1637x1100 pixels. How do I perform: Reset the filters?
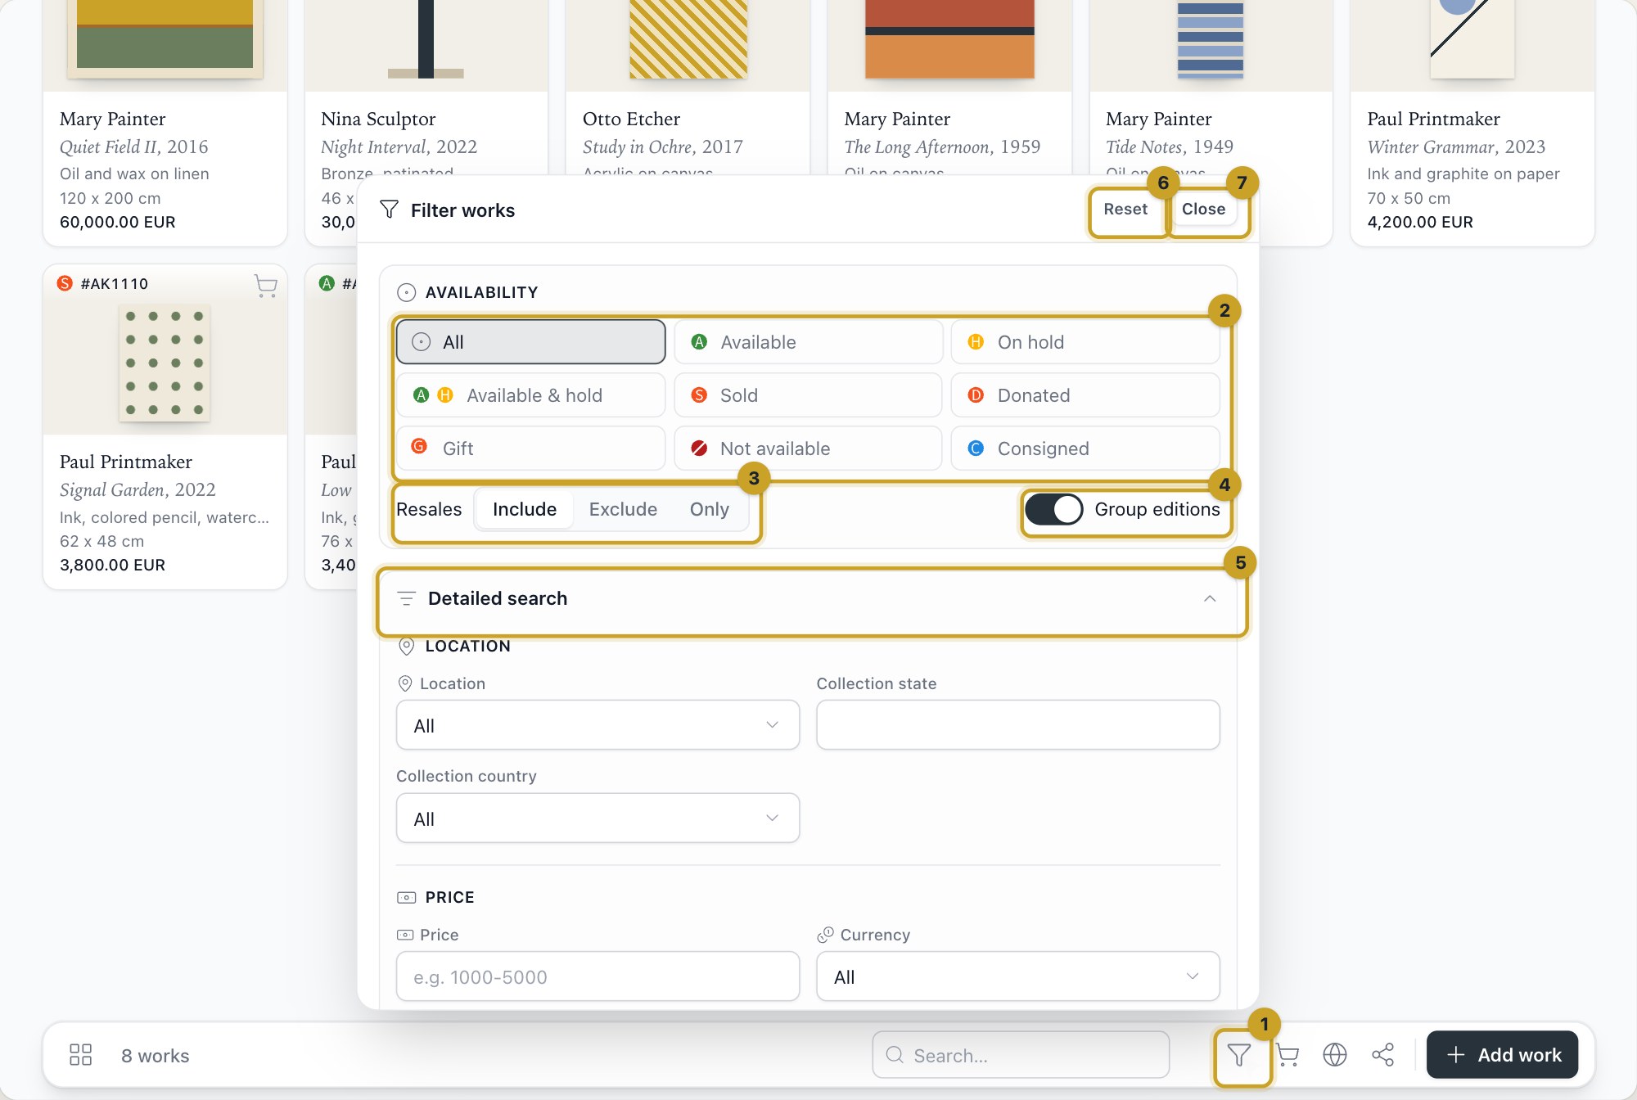point(1125,210)
